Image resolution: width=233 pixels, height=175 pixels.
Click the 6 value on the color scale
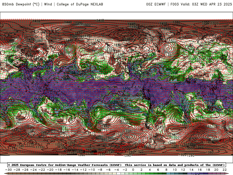(158, 170)
